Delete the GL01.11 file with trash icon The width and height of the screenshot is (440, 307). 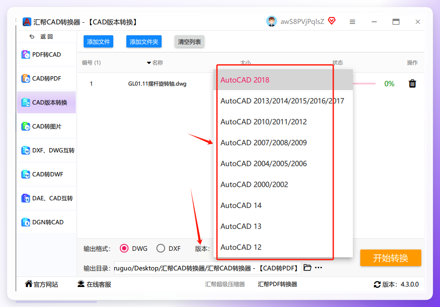point(412,84)
